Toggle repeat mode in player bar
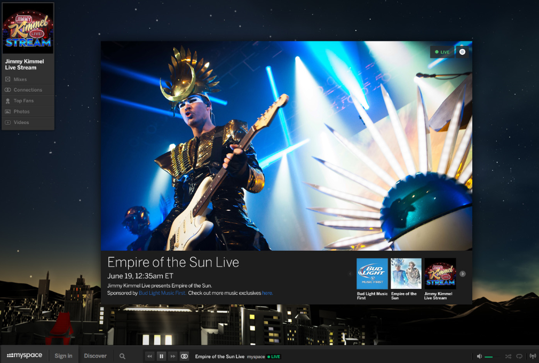The height and width of the screenshot is (363, 539). click(519, 356)
